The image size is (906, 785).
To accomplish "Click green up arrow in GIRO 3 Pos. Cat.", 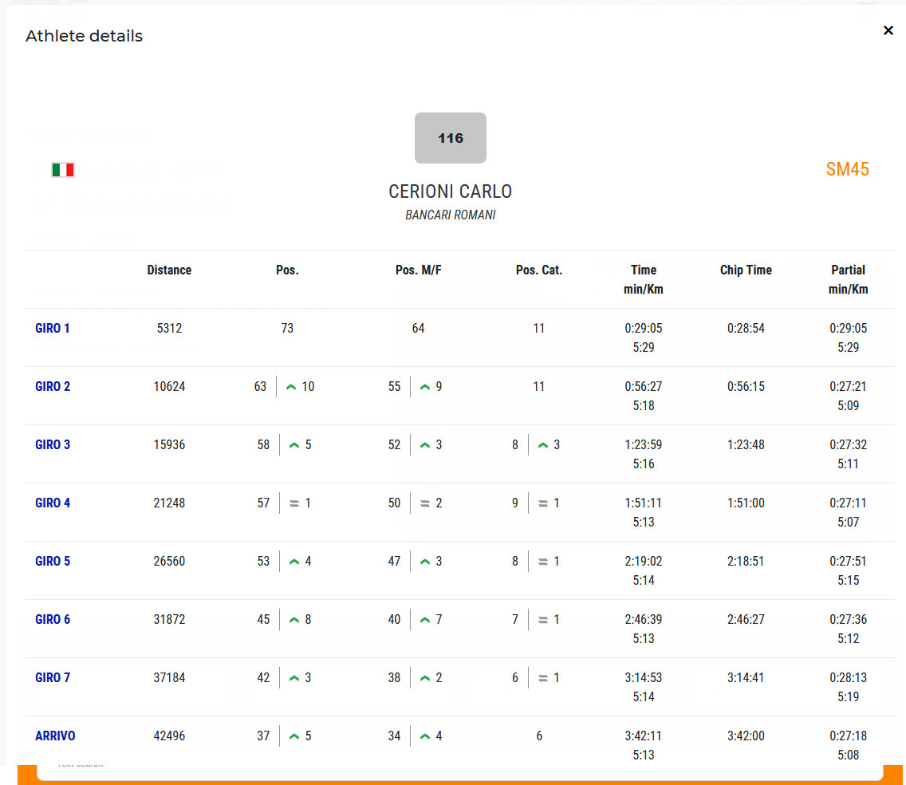I will pyautogui.click(x=543, y=445).
